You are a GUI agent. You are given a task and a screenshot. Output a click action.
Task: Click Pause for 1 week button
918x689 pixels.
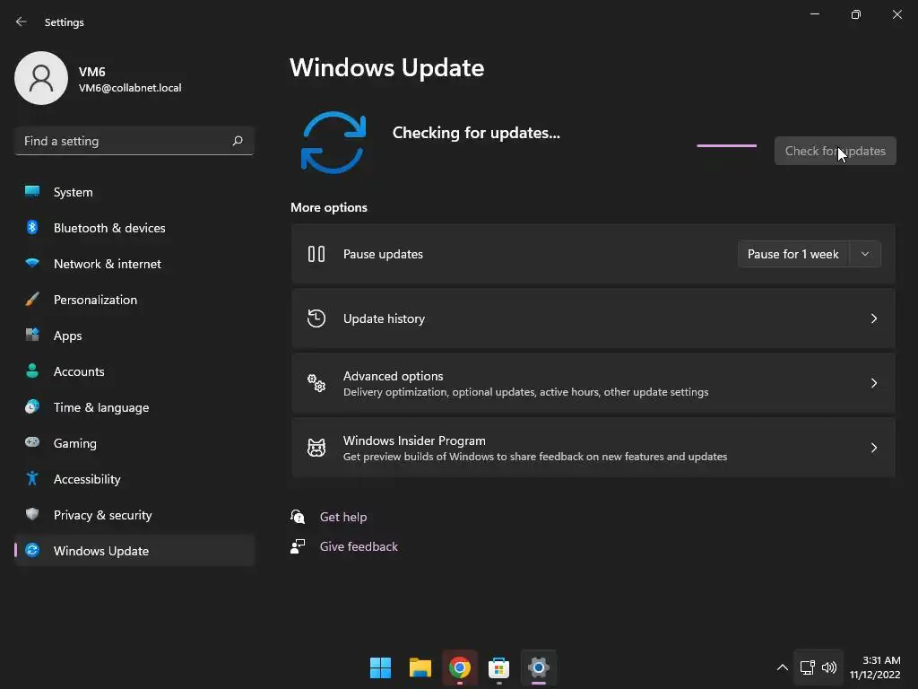tap(793, 254)
